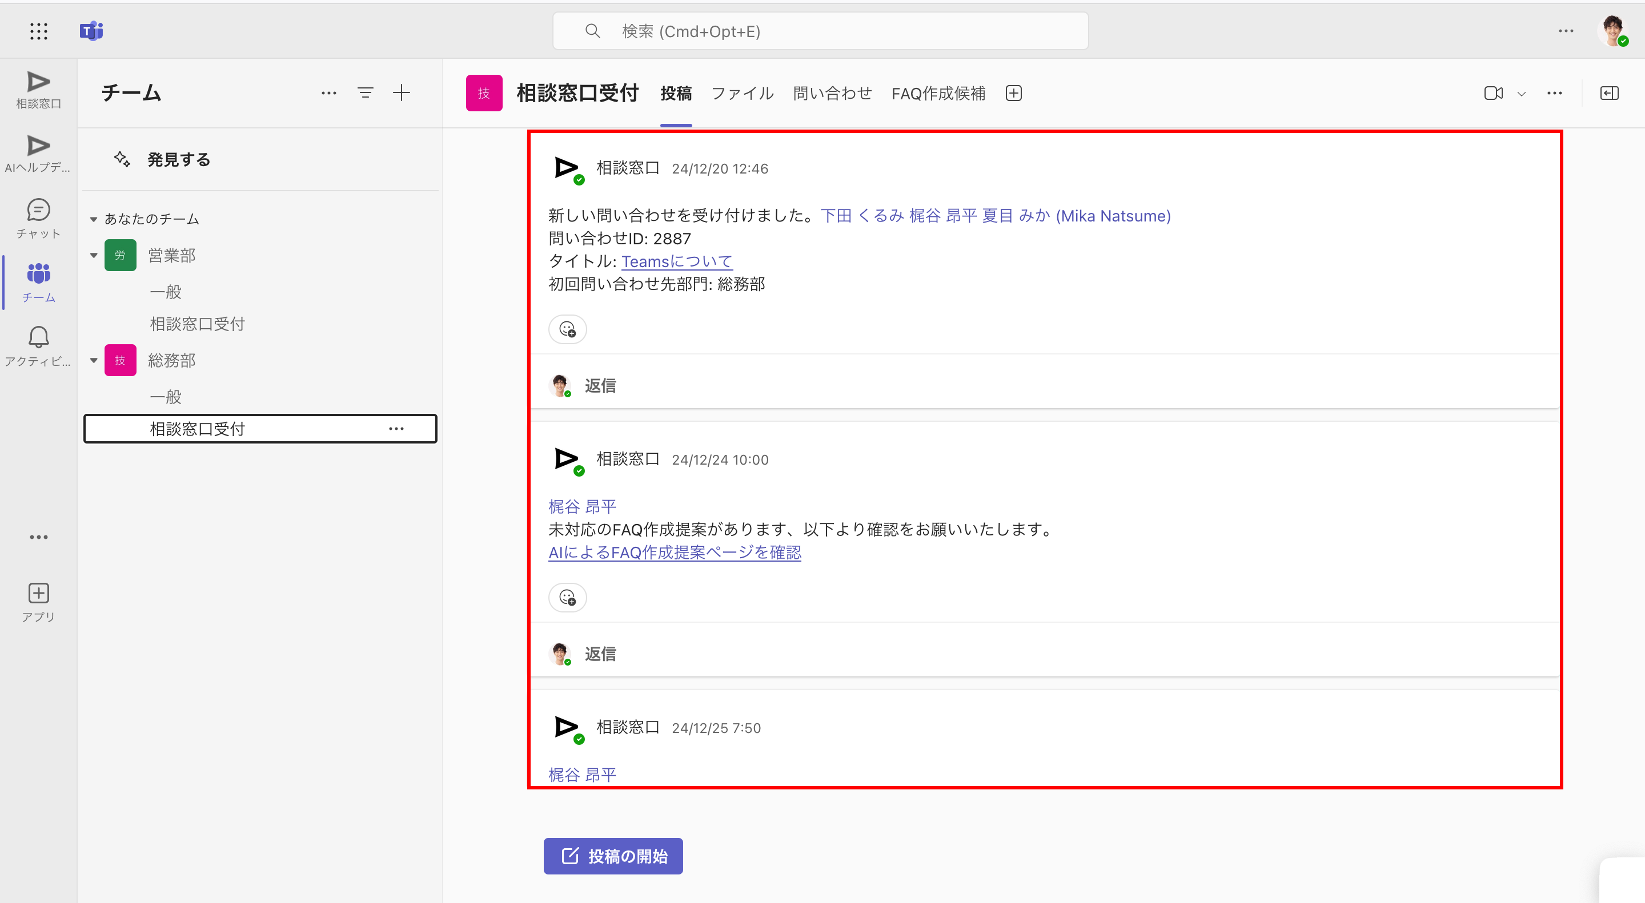Add reaction to 24/12/24 10:00 post
Viewport: 1645px width, 903px height.
coord(567,597)
